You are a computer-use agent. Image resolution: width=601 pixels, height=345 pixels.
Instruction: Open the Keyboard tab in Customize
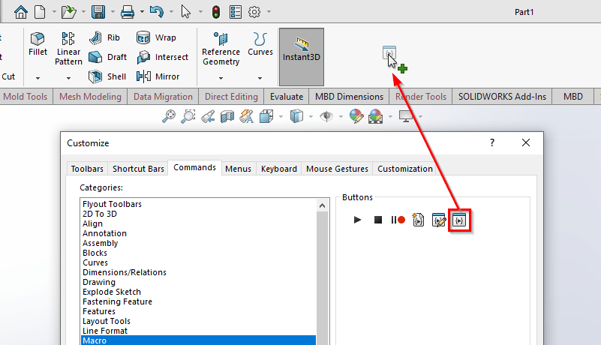click(278, 169)
